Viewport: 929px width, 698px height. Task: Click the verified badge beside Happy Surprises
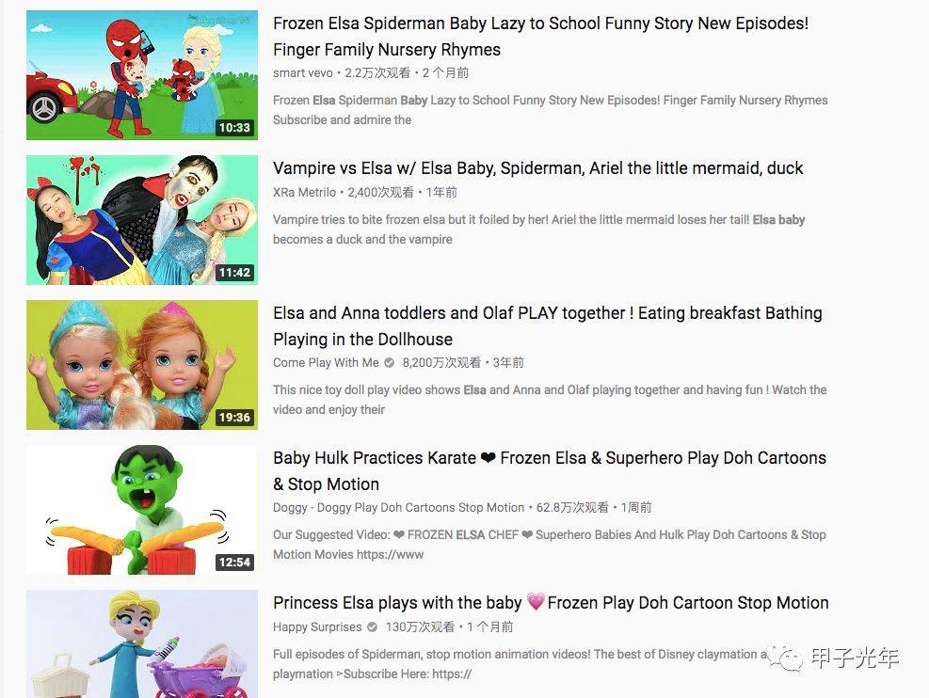pos(372,627)
